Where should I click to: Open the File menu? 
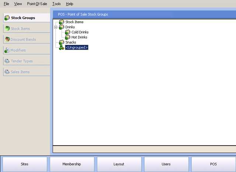click(6, 4)
